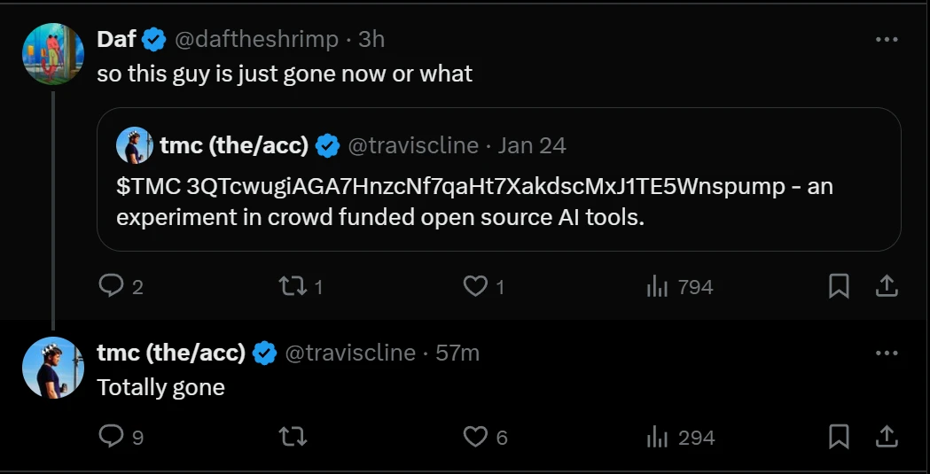Like Daf's tweet
The image size is (930, 474).
pos(476,286)
